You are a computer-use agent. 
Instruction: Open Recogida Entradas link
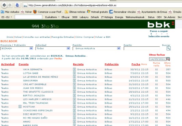pyautogui.click(x=63, y=37)
